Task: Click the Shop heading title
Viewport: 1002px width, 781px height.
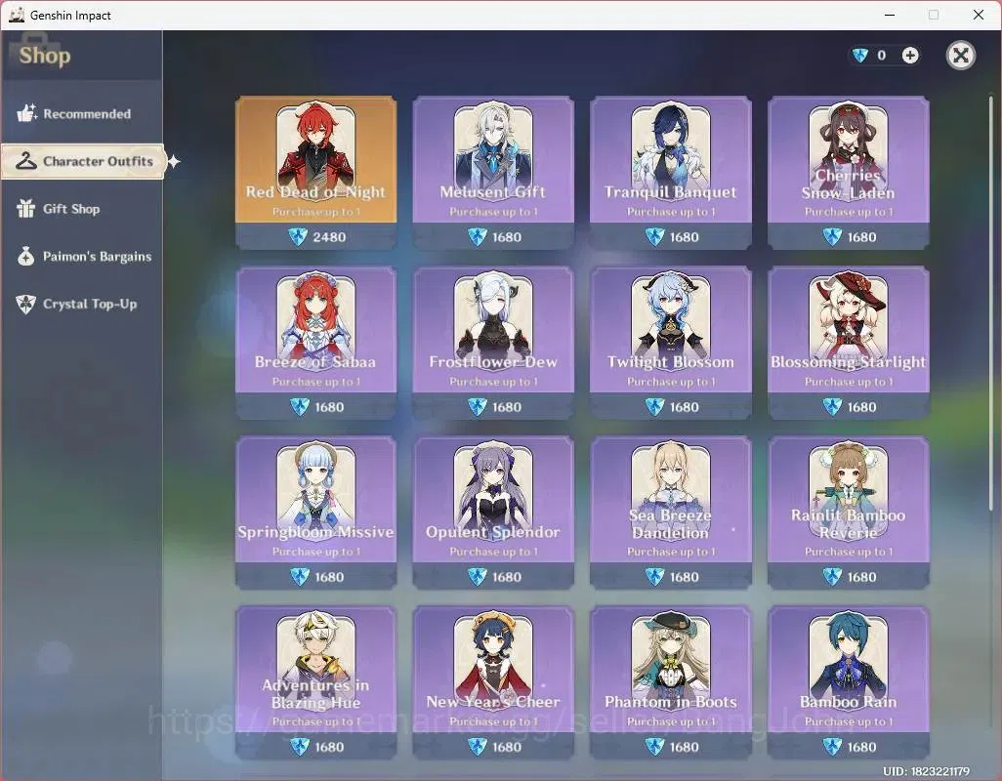Action: click(45, 56)
